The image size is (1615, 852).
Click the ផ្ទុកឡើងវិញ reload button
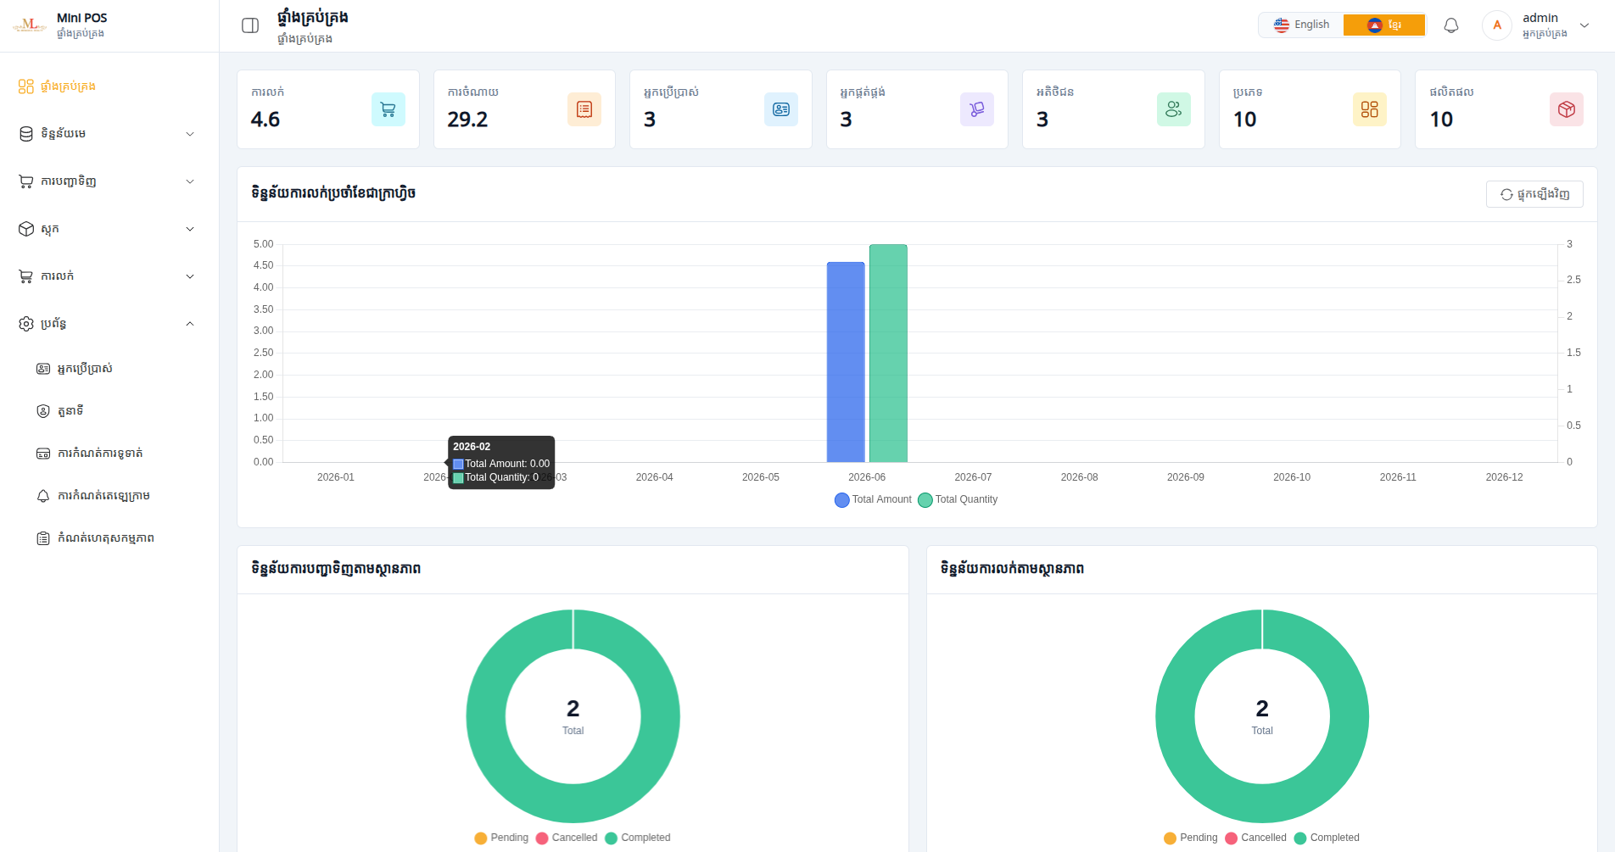pos(1534,194)
